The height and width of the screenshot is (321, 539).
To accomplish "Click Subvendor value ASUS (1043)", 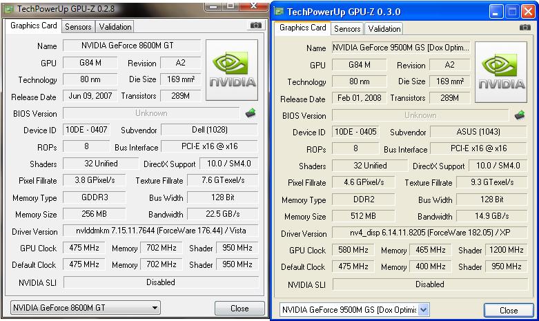I will point(478,132).
